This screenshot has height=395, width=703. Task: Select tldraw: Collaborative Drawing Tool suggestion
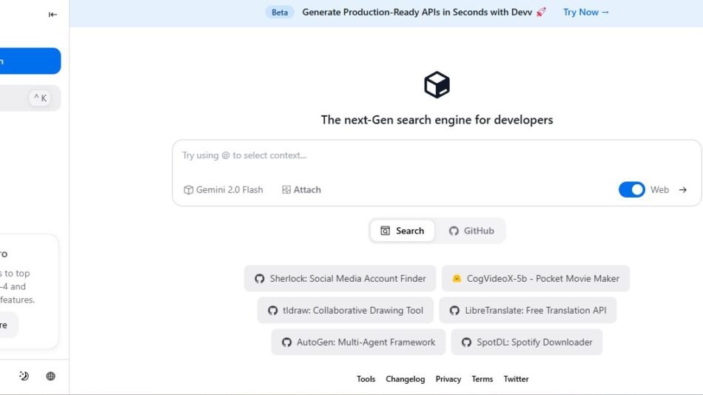[x=346, y=311]
